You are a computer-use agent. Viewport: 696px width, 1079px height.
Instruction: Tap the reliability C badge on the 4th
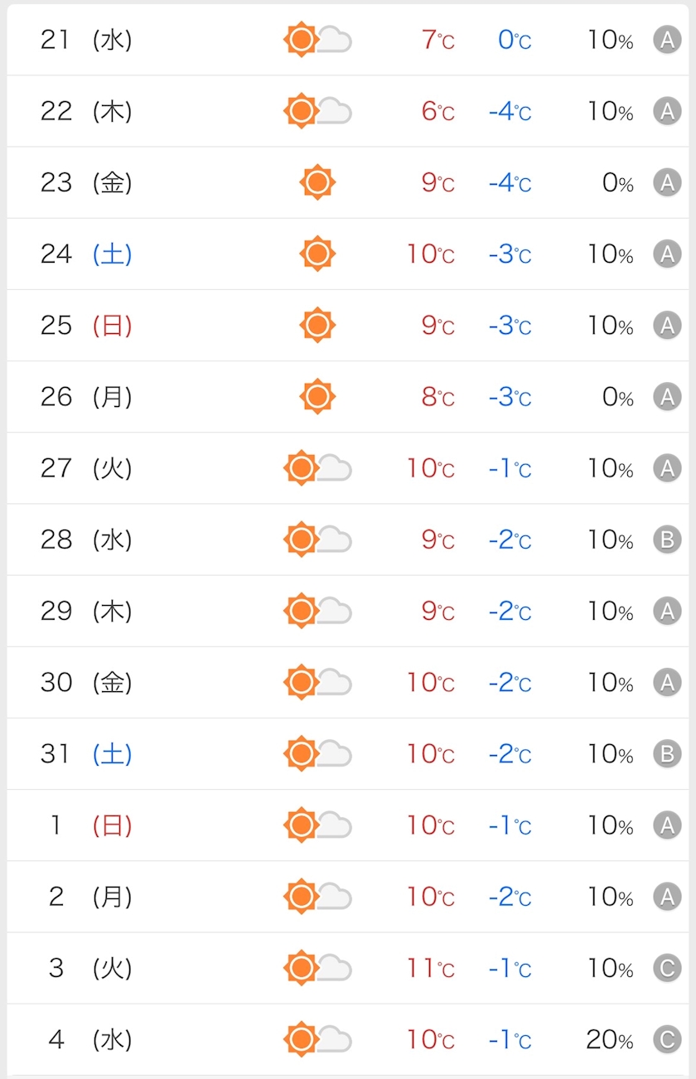tap(667, 1039)
